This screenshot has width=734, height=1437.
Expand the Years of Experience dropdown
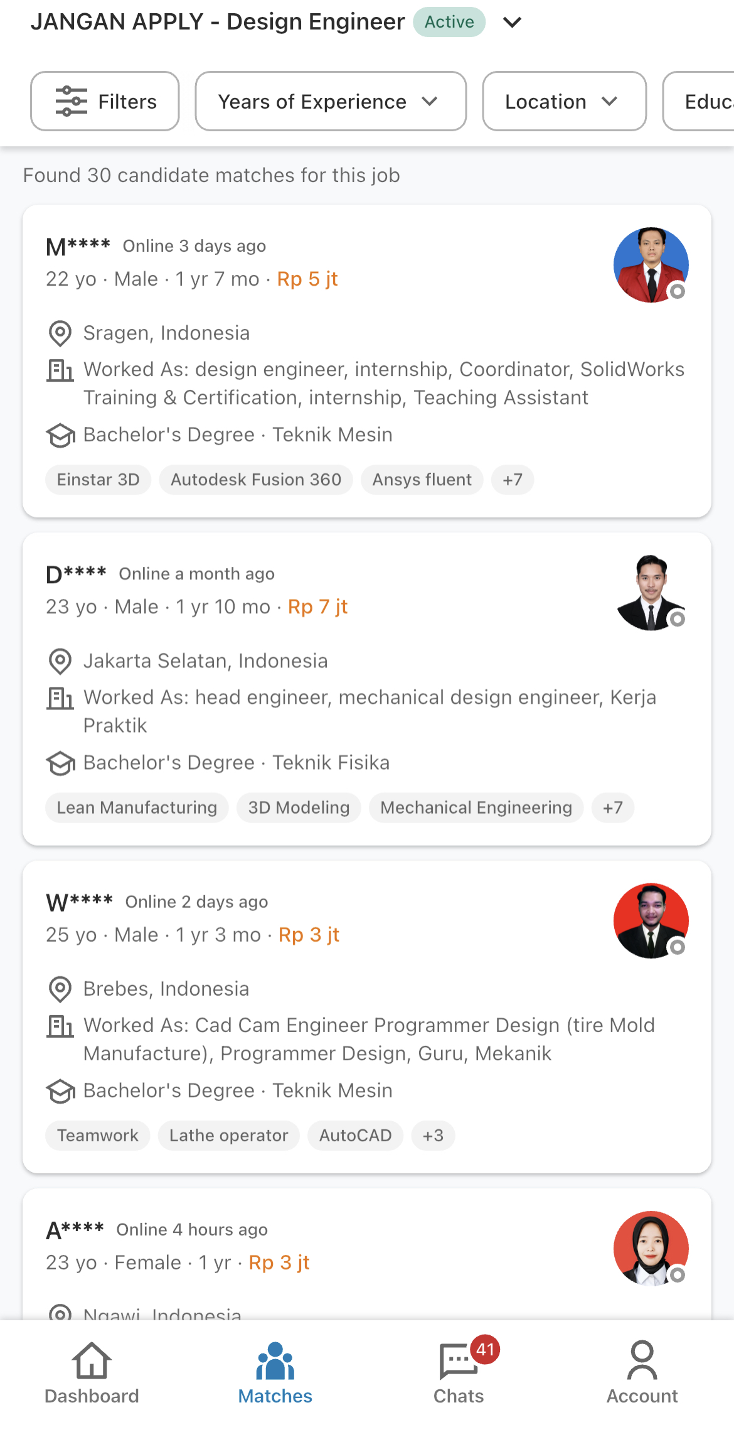click(x=330, y=101)
